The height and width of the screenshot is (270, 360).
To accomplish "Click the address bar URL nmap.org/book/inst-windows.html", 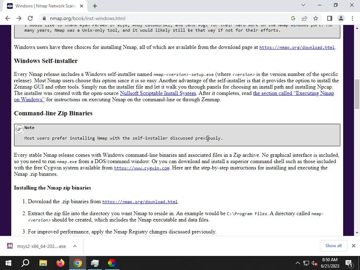I will 88,18.
